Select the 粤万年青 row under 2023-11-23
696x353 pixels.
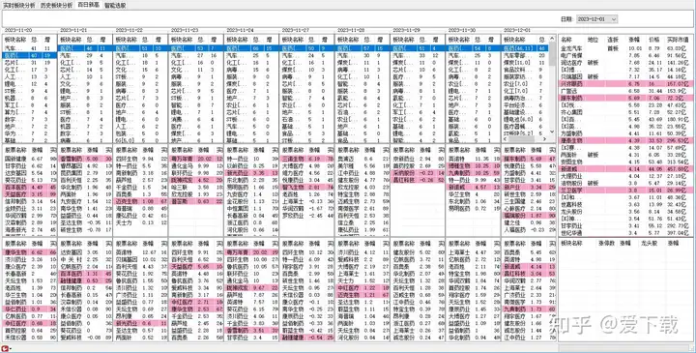click(196, 158)
